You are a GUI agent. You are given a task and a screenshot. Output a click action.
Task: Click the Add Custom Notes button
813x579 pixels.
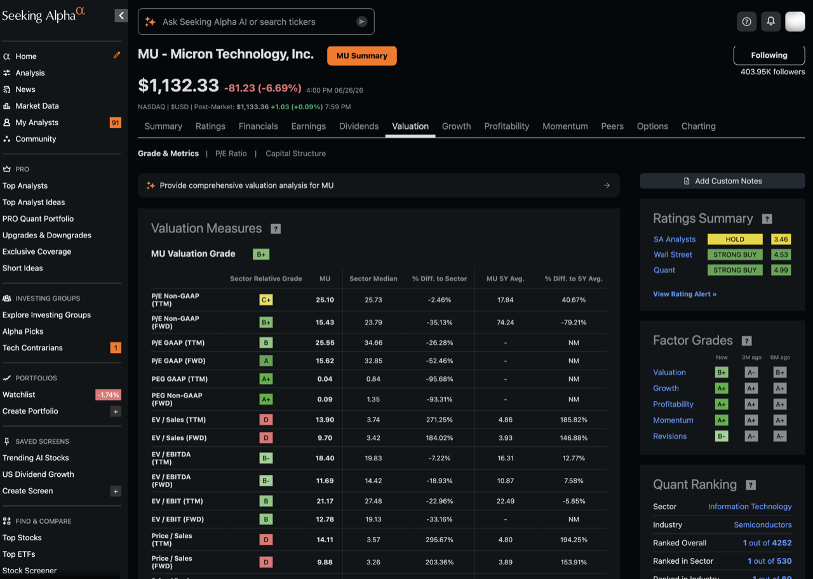(x=722, y=181)
